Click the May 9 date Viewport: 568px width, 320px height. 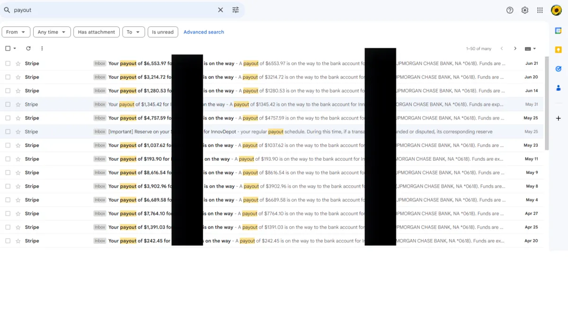[532, 173]
